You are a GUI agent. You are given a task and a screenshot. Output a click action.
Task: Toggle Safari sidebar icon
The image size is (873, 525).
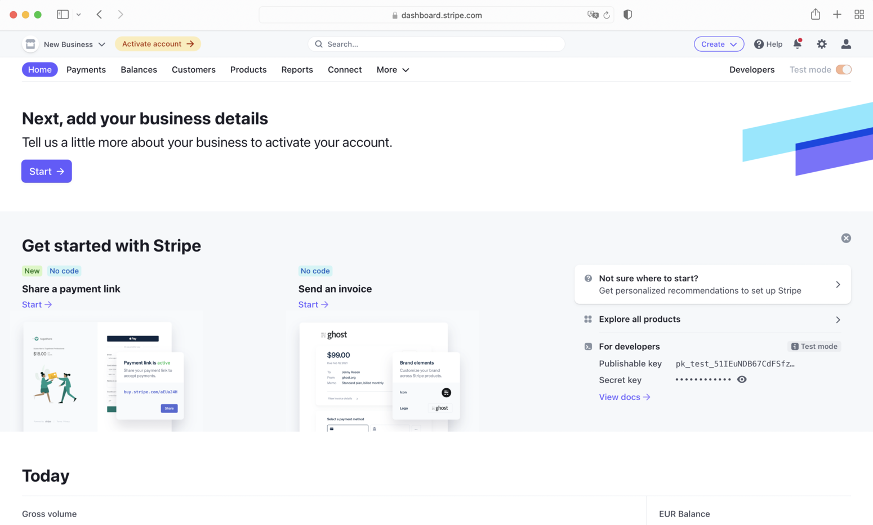pos(63,15)
